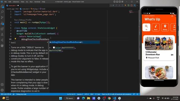Screen dimensions: 180x101
Task: Open the Edit menu
Action: click(x=10, y=2)
